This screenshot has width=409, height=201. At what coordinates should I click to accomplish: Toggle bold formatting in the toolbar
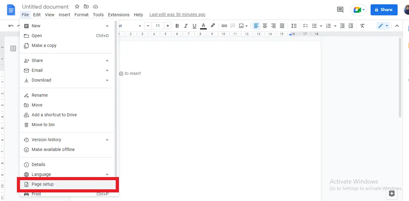click(177, 26)
